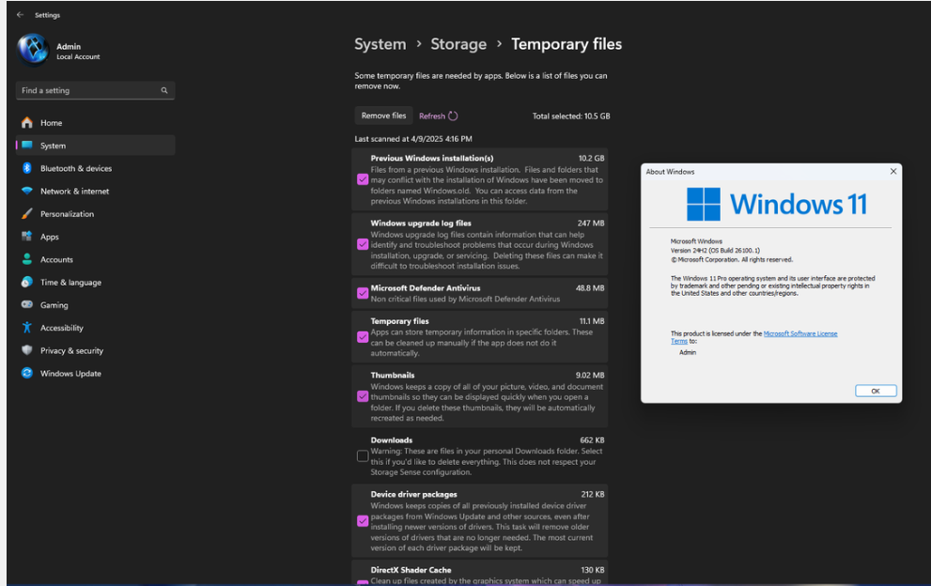The width and height of the screenshot is (931, 586).
Task: Click the Privacy shield icon
Action: click(26, 350)
